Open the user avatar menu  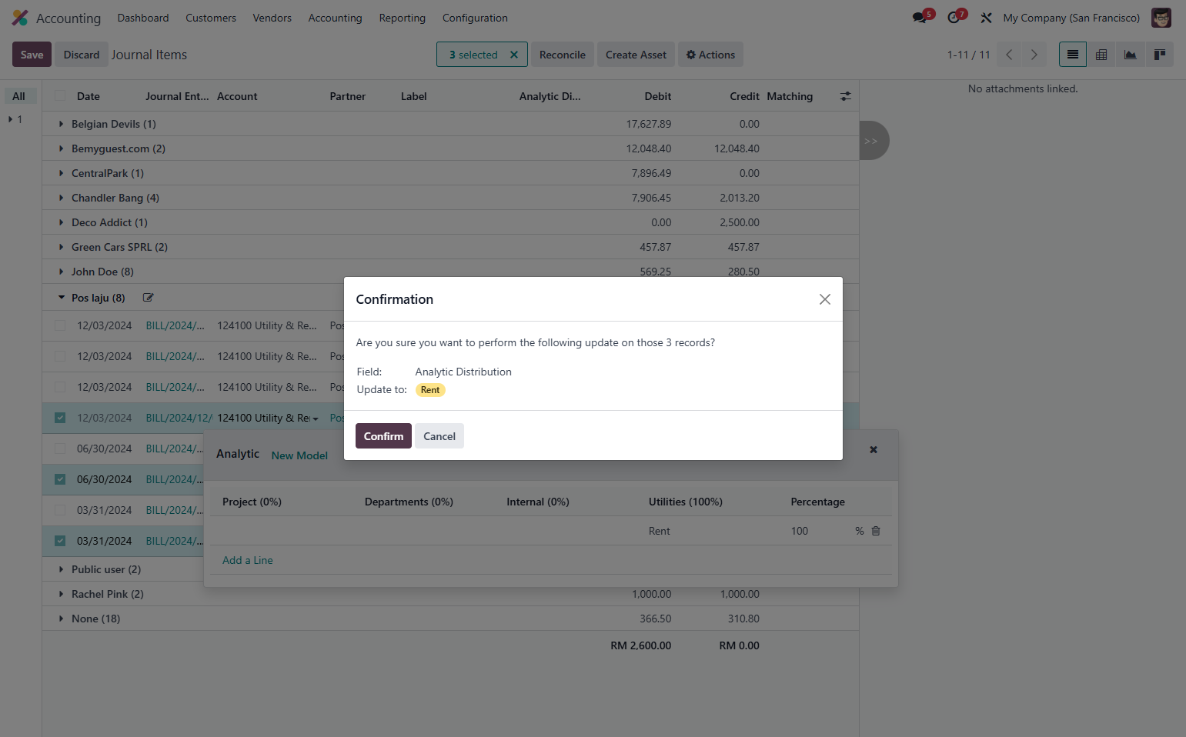[x=1161, y=18]
